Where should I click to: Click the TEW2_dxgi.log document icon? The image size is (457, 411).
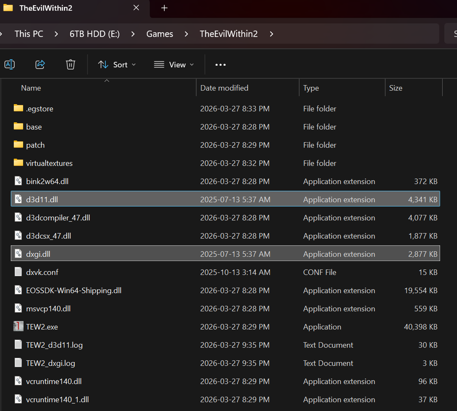click(x=19, y=363)
